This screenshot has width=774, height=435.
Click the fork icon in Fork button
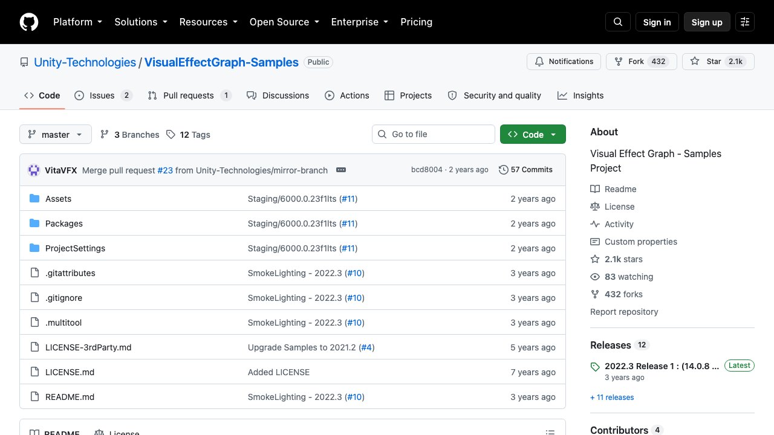(619, 62)
